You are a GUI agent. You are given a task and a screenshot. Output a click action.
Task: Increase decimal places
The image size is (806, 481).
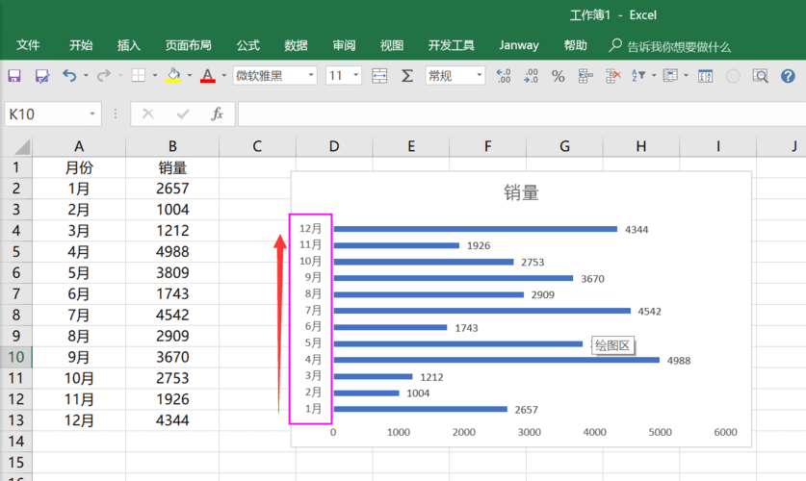tap(504, 76)
